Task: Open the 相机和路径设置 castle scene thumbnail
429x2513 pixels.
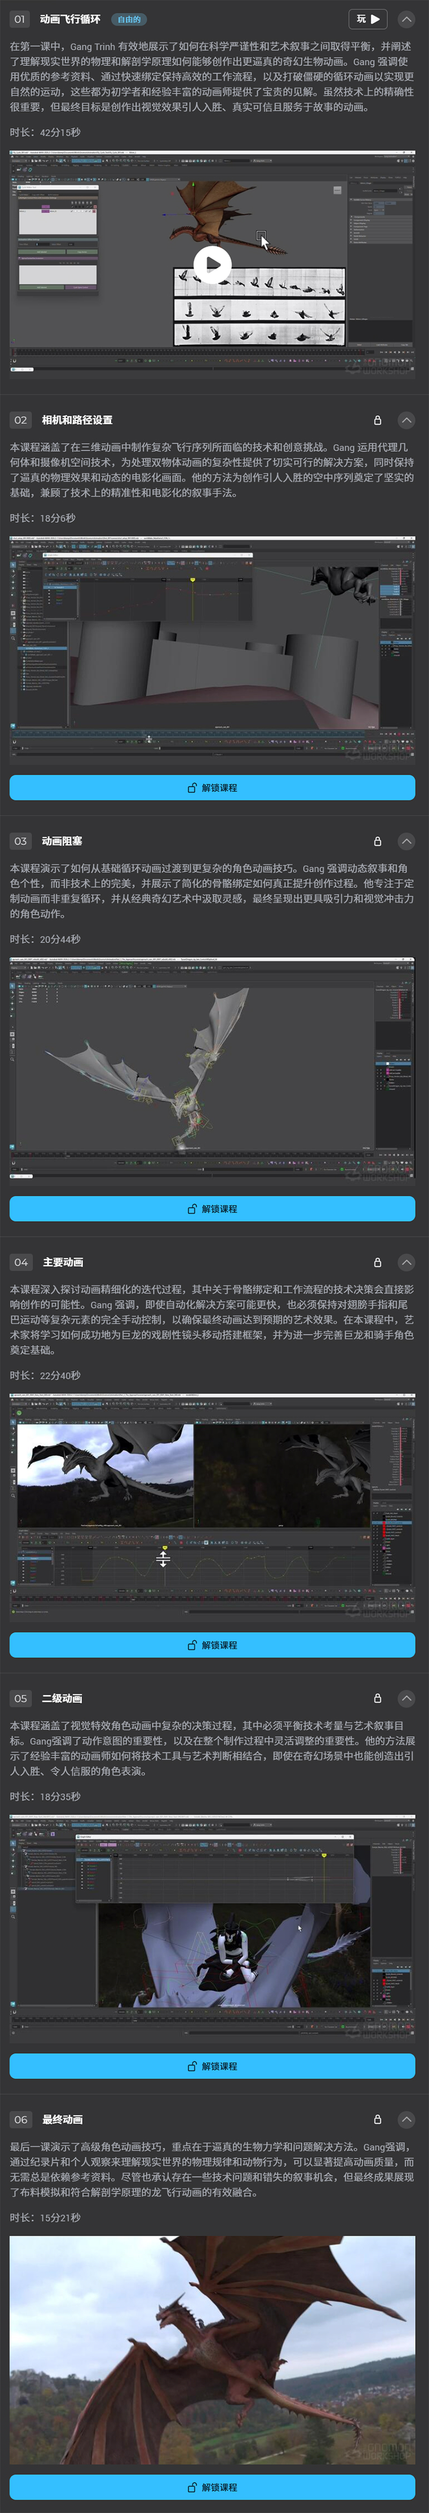Action: click(x=212, y=649)
